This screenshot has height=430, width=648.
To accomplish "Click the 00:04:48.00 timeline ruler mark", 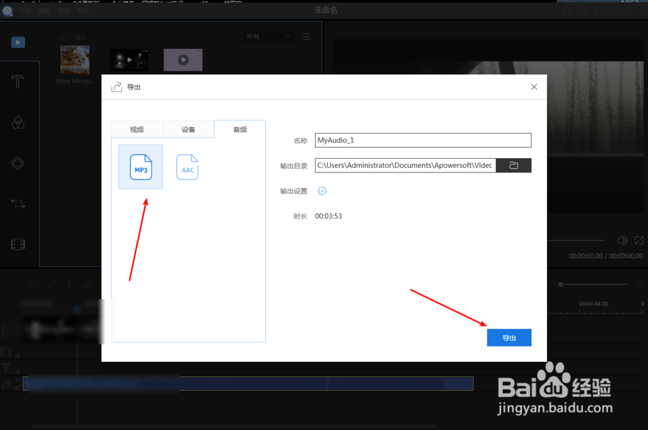I will point(594,304).
